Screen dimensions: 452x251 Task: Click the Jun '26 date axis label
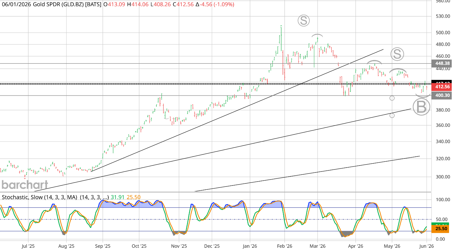[x=427, y=246]
